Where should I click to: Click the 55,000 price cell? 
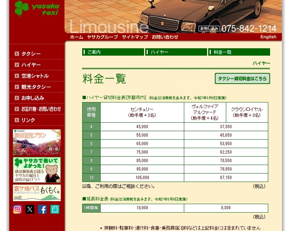pyautogui.click(x=142, y=135)
